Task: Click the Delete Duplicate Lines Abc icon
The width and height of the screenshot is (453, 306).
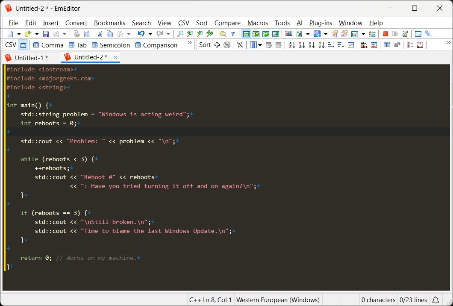Action: click(x=364, y=45)
